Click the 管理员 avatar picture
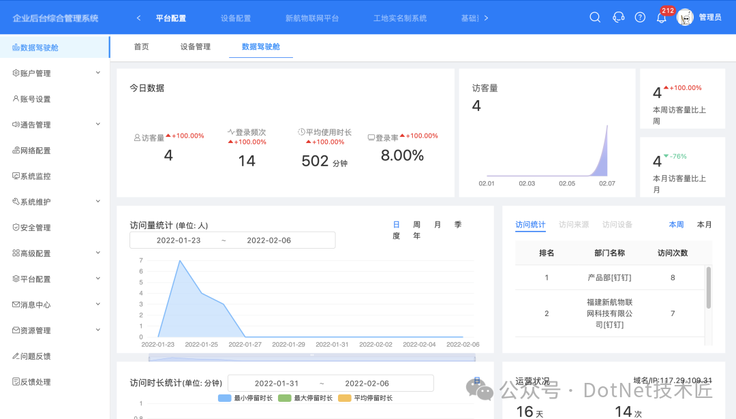Image resolution: width=736 pixels, height=419 pixels. (x=685, y=17)
